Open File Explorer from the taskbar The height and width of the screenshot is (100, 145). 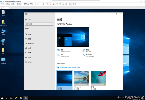tap(21, 98)
